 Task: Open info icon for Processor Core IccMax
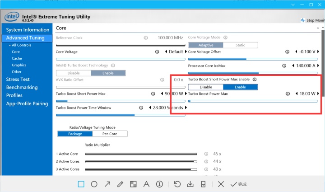click(284, 66)
